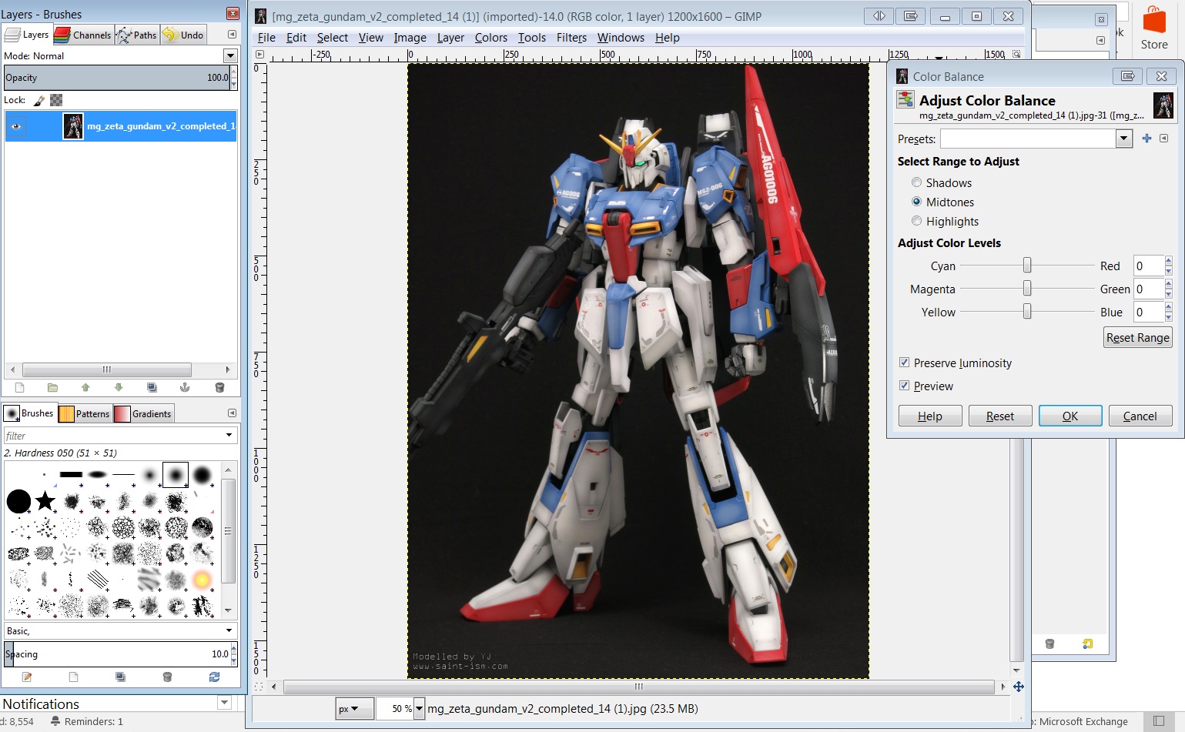Open the Colors menu
Viewport: 1185px width, 732px height.
[490, 38]
